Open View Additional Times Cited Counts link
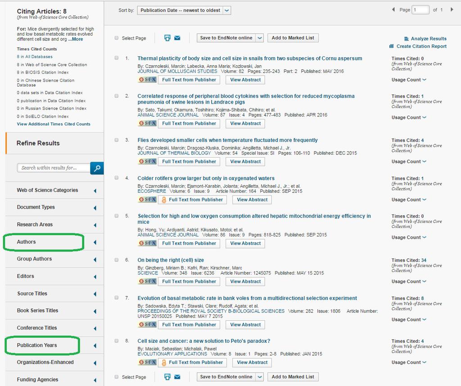The height and width of the screenshot is (386, 461). [x=54, y=124]
